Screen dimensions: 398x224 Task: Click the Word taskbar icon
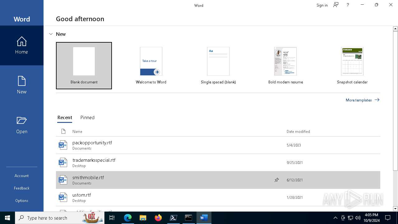click(x=204, y=218)
